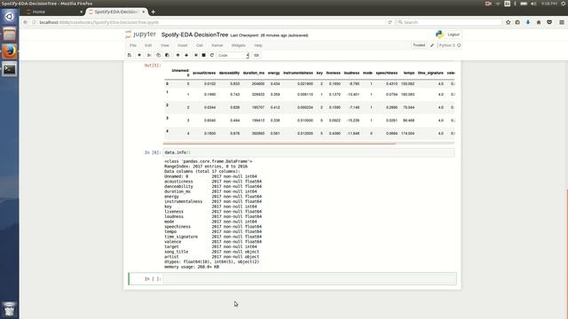
Task: Open a new Firefox tab with the plus button
Action: (154, 12)
